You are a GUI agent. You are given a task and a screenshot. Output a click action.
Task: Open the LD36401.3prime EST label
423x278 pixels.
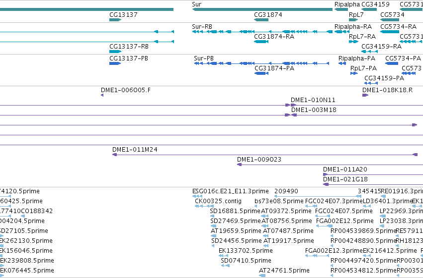[388, 201]
